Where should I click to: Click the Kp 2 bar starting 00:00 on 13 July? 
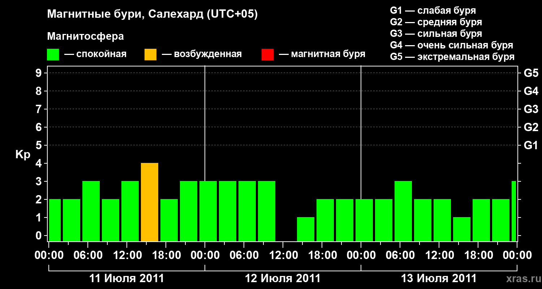(x=364, y=220)
